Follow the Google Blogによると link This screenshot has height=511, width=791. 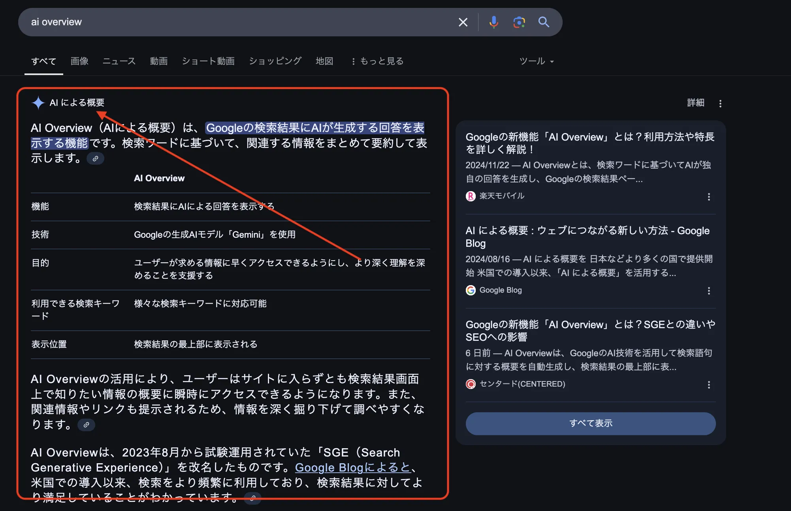pyautogui.click(x=353, y=468)
